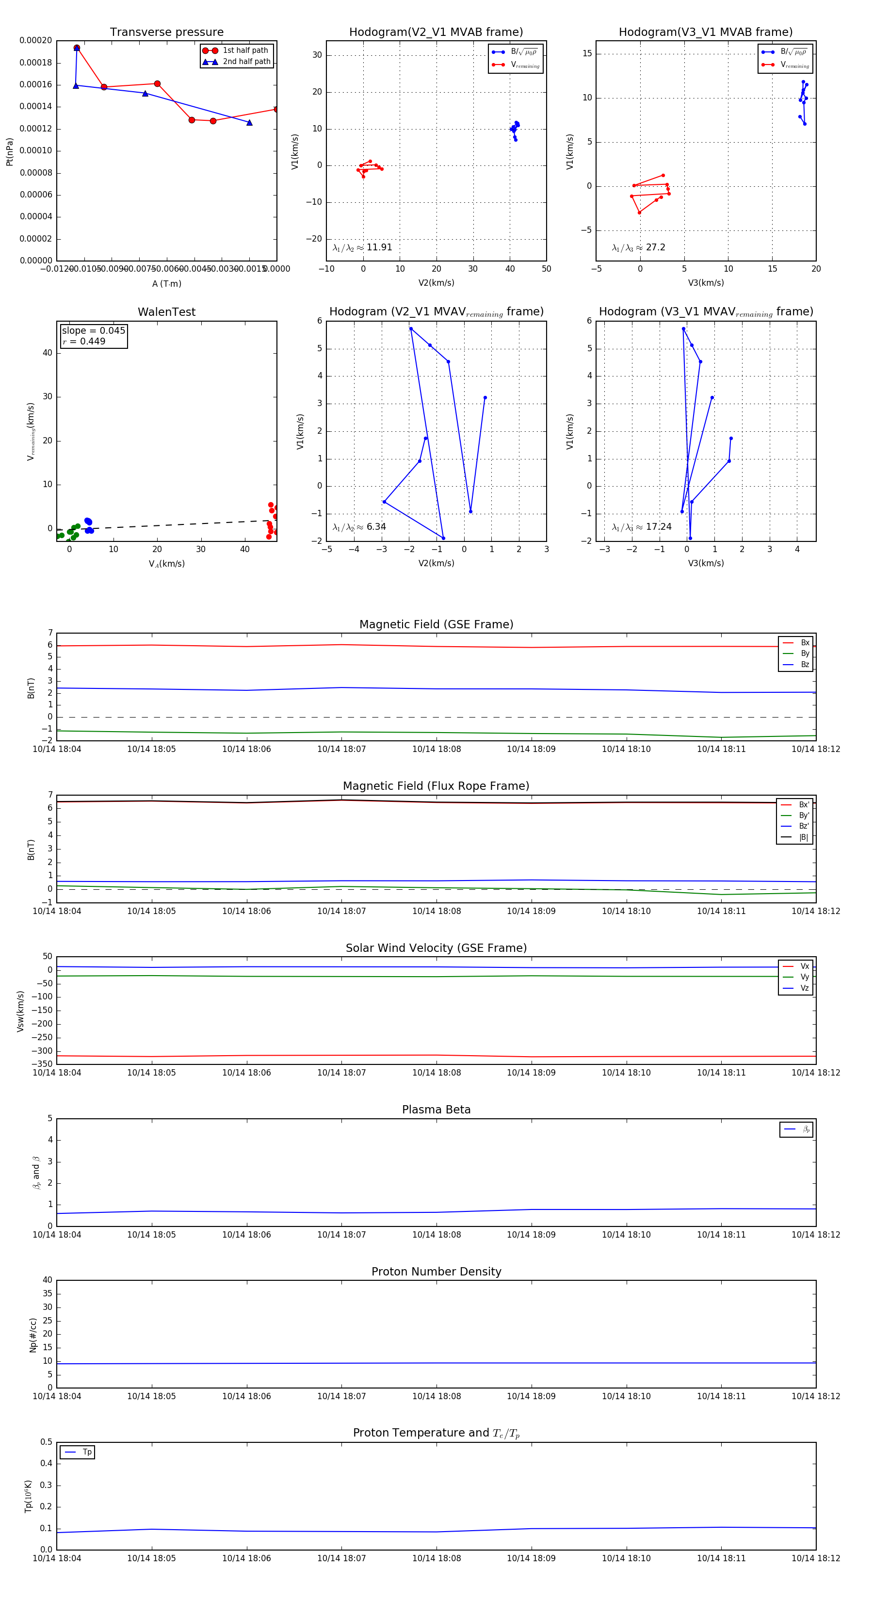The image size is (873, 1601).
Task: Select the βp legend entry in Plasma Beta
Action: 796,1129
